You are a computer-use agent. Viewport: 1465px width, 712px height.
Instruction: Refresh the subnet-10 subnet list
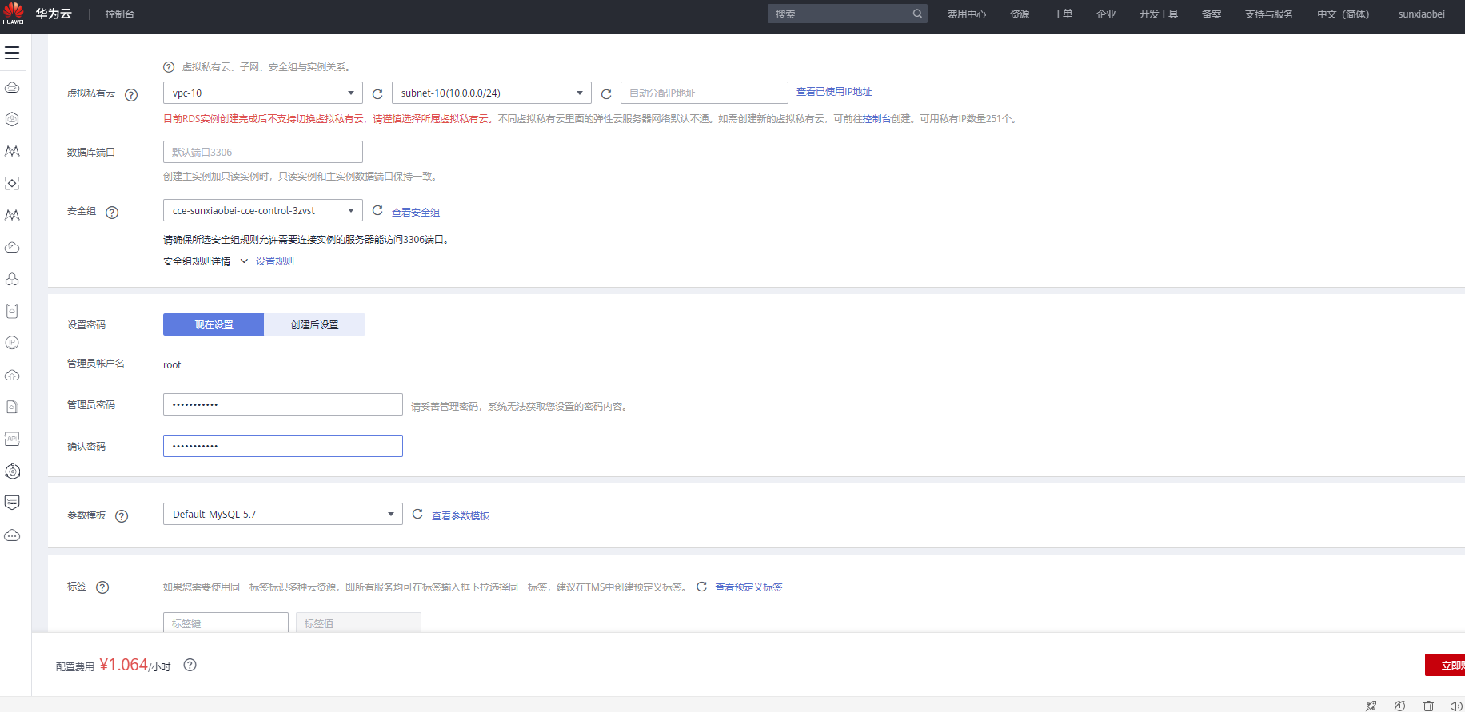606,94
